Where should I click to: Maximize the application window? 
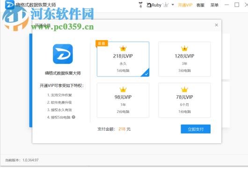[237, 5]
